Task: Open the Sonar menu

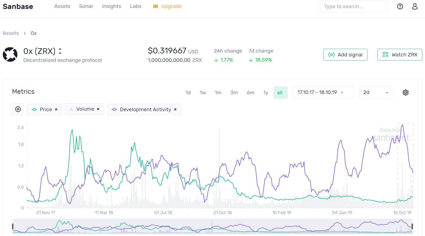Action: pos(86,6)
